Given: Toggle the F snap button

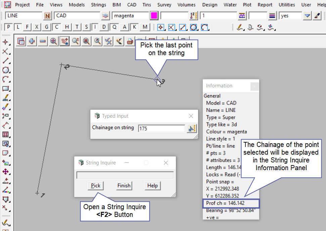Looking at the screenshot, I should (x=27, y=27).
